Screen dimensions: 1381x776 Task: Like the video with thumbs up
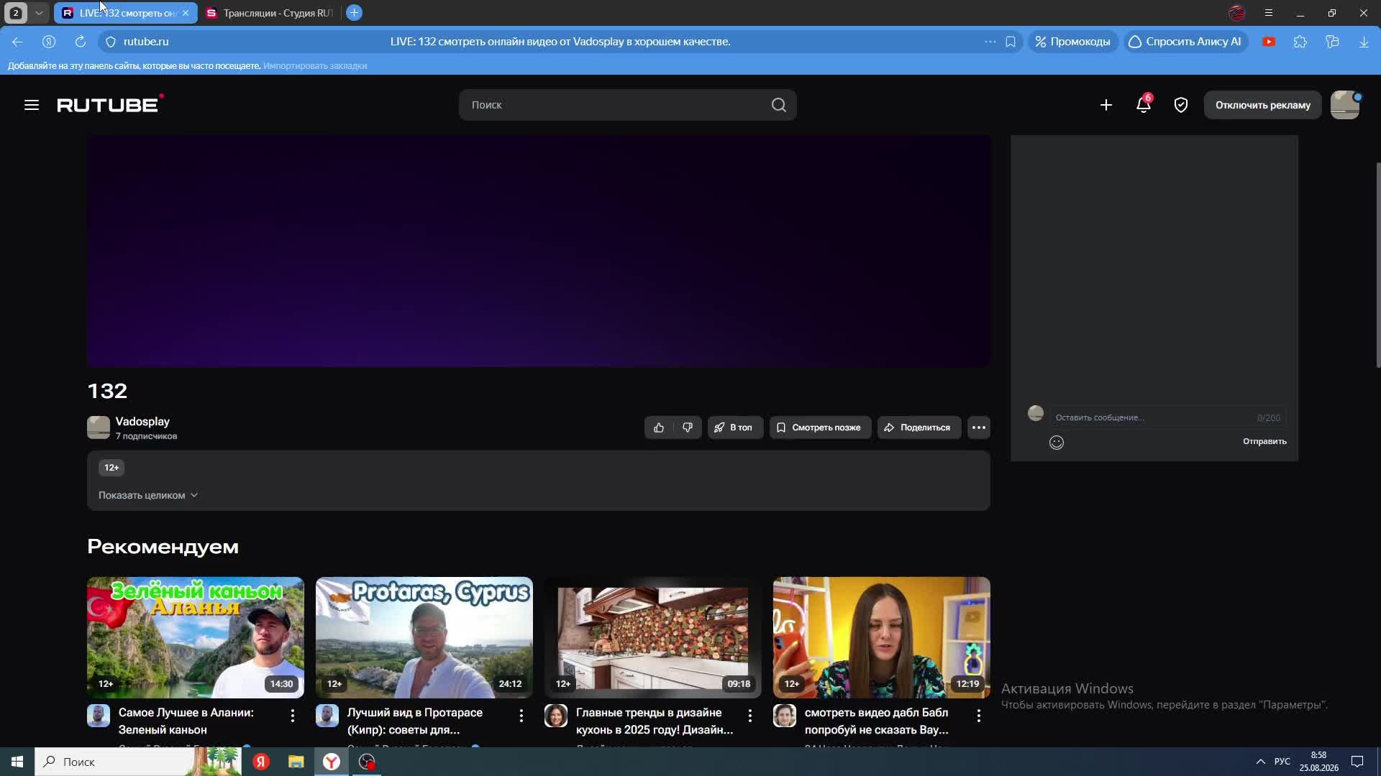coord(659,428)
